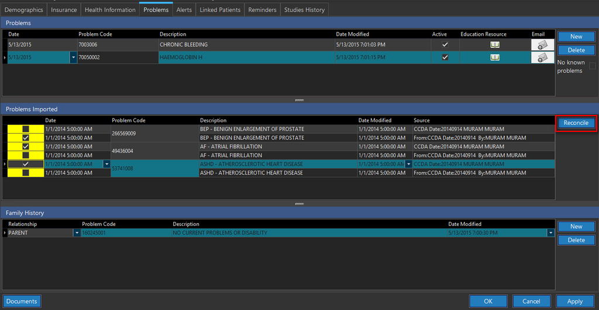Click New in the Family History section
The width and height of the screenshot is (599, 310).
point(576,227)
